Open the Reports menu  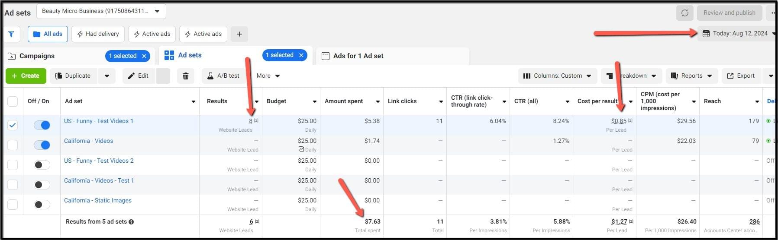691,76
